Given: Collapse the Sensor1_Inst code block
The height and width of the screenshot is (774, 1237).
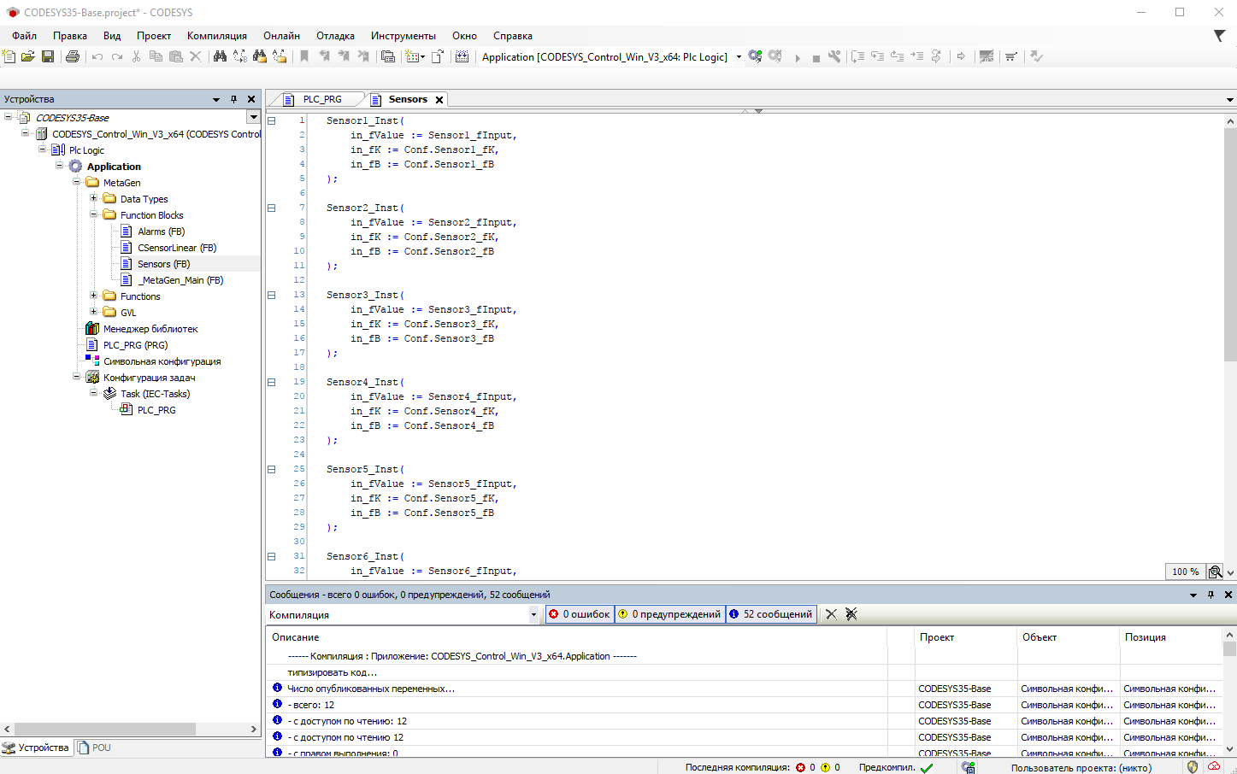Looking at the screenshot, I should pos(272,120).
